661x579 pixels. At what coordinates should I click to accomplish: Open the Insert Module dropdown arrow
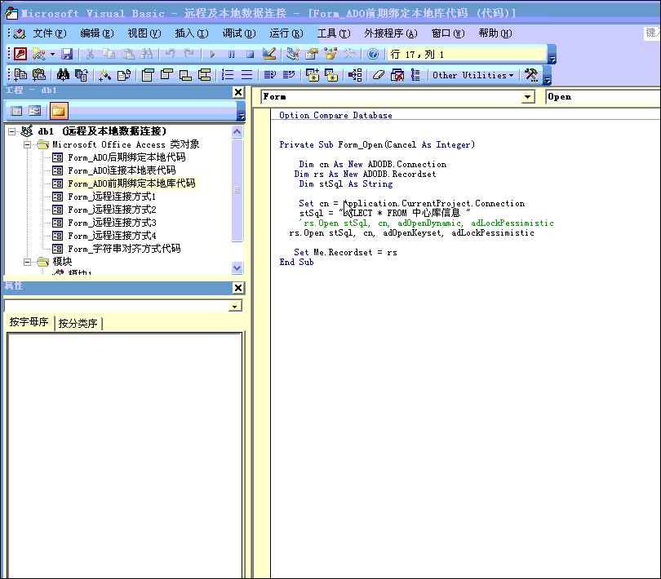click(x=52, y=55)
